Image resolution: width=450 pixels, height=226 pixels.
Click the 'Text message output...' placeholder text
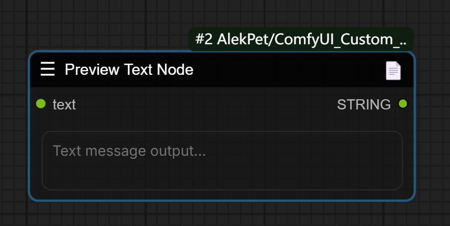click(x=129, y=151)
